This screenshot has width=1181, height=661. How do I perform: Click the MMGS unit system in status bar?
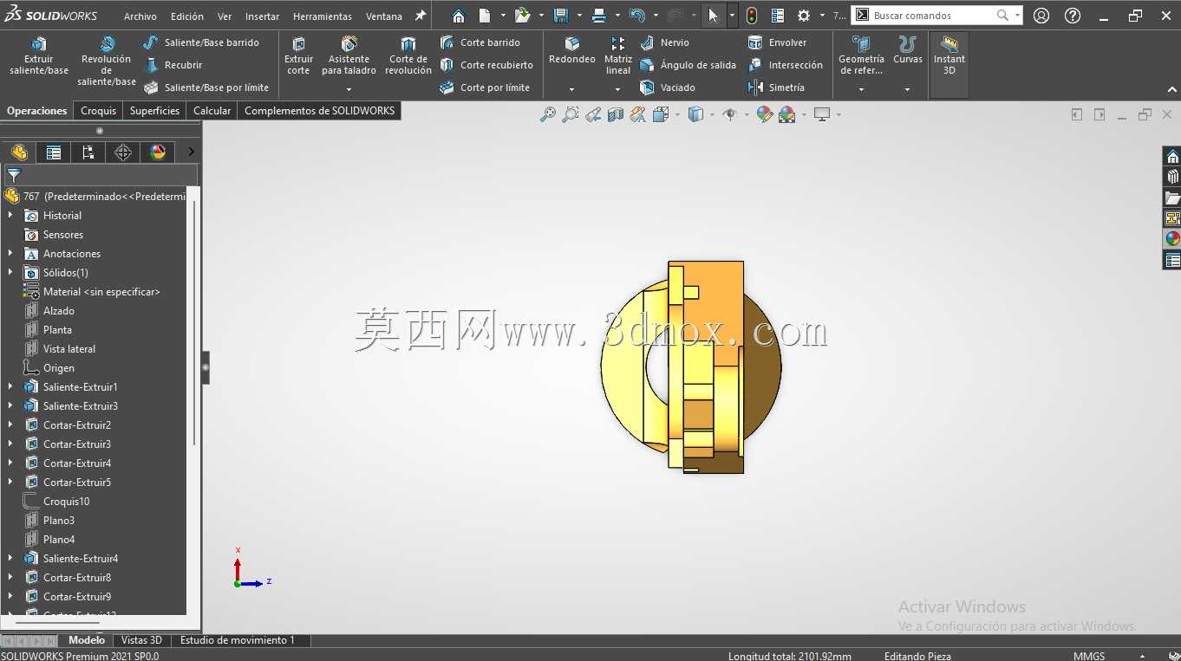(1089, 656)
